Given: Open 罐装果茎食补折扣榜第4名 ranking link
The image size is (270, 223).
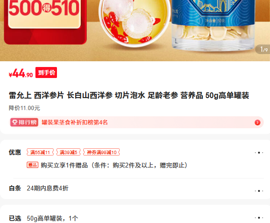Looking at the screenshot, I should [x=75, y=123].
